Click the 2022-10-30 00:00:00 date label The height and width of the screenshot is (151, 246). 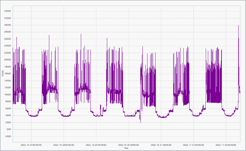pos(129,145)
